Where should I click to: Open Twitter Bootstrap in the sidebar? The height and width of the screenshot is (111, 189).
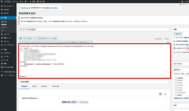coord(8,72)
